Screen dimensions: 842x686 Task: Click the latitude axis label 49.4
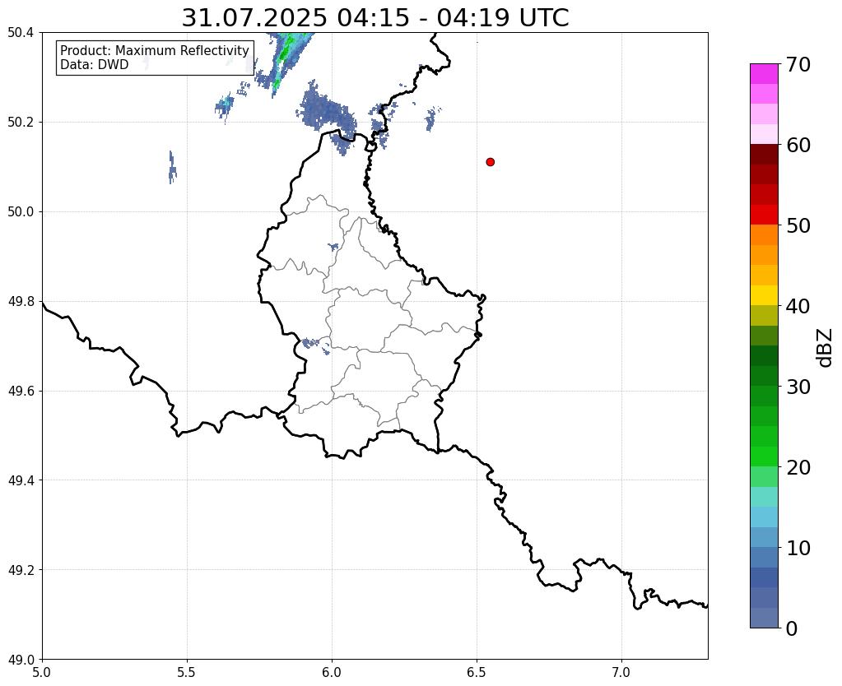(21, 480)
